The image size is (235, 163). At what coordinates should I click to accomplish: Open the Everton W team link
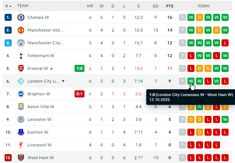click(38, 132)
